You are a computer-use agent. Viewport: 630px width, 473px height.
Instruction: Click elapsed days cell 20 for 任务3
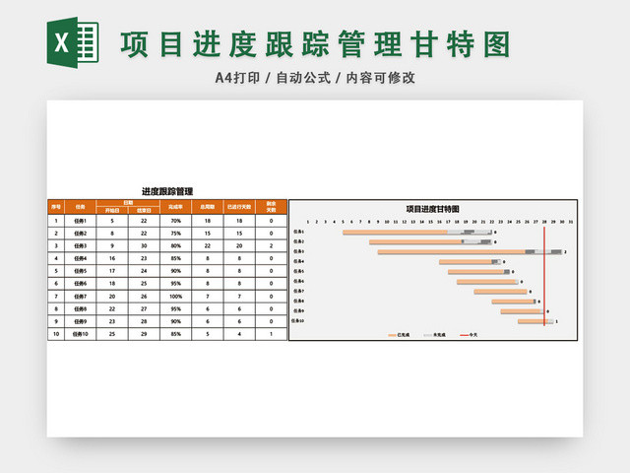(x=239, y=245)
